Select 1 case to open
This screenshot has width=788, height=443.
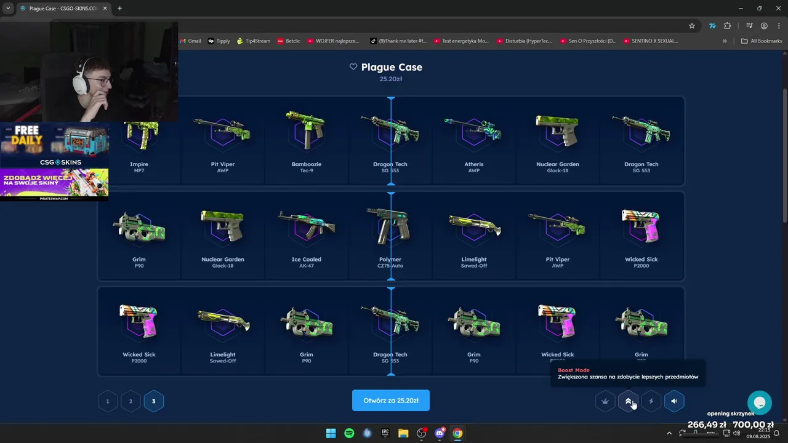(108, 401)
